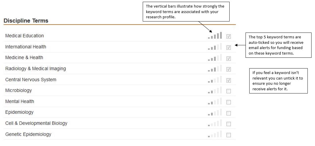Viewport: 315px width, 146px height.
Task: Click Radiology & Medical Imaging strength bars
Action: [x=215, y=69]
